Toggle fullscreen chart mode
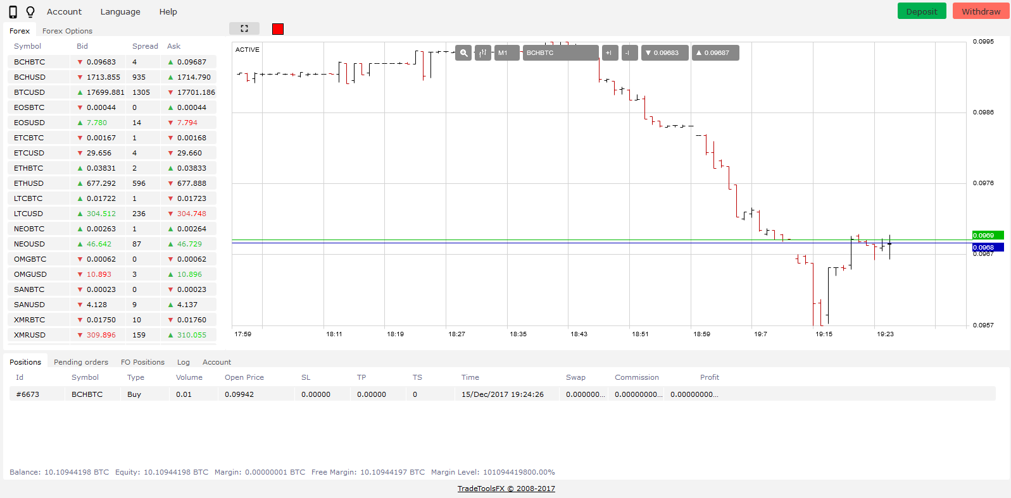1011x498 pixels. [x=244, y=28]
